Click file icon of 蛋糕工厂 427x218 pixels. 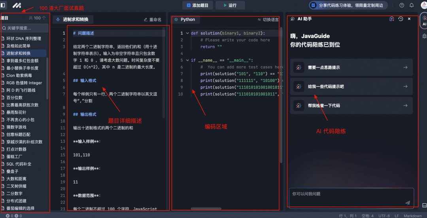click(x=3, y=157)
